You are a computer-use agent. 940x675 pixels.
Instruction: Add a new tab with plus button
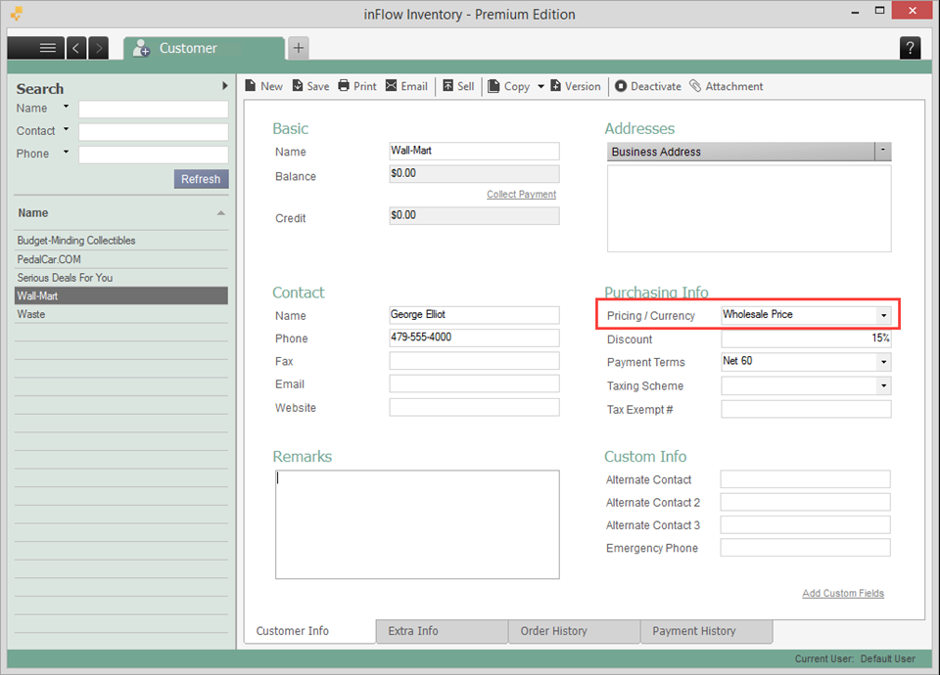tap(299, 48)
